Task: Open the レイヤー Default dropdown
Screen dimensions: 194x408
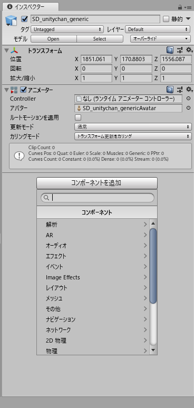Action: pos(158,30)
